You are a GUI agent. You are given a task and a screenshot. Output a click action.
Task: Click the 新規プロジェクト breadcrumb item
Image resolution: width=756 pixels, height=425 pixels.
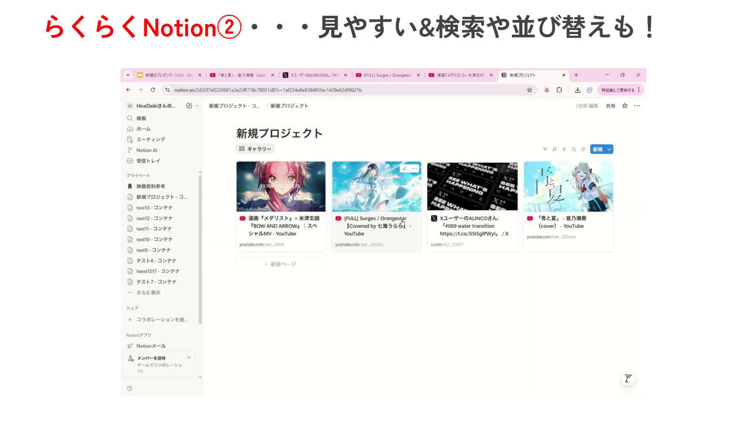289,106
